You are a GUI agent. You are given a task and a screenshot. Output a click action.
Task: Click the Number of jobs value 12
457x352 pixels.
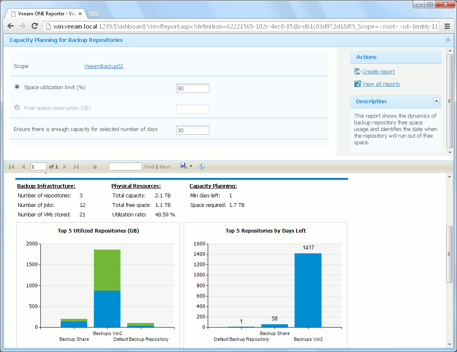83,205
